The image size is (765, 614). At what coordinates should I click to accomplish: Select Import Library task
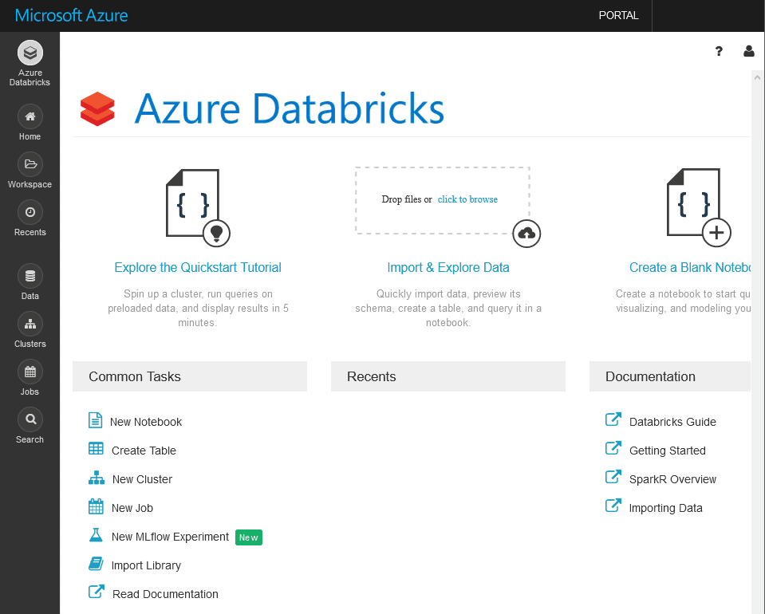tap(146, 565)
